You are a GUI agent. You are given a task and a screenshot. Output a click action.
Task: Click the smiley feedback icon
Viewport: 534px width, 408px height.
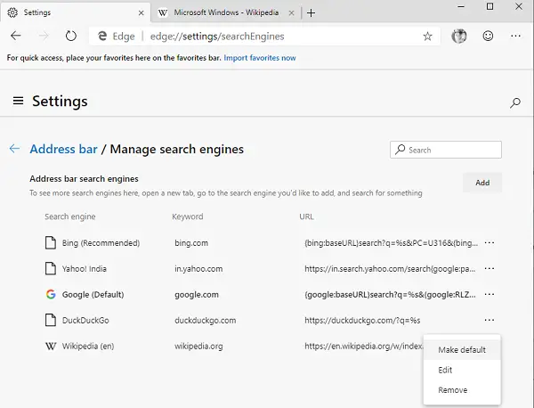pos(488,36)
